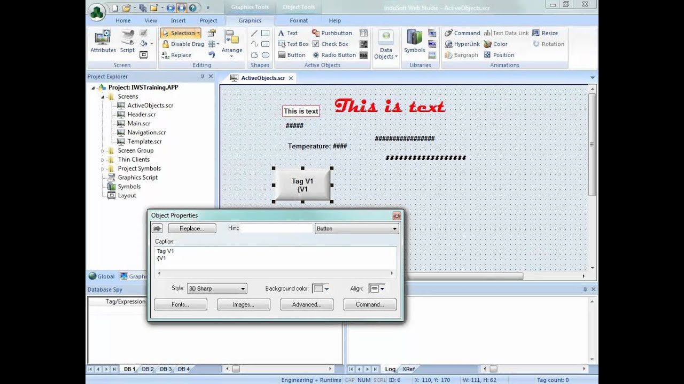The image size is (684, 384).
Task: Open the Data Objects dropdown
Action: (x=386, y=45)
